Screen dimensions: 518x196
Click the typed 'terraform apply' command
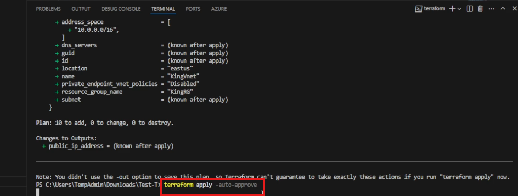(x=188, y=185)
